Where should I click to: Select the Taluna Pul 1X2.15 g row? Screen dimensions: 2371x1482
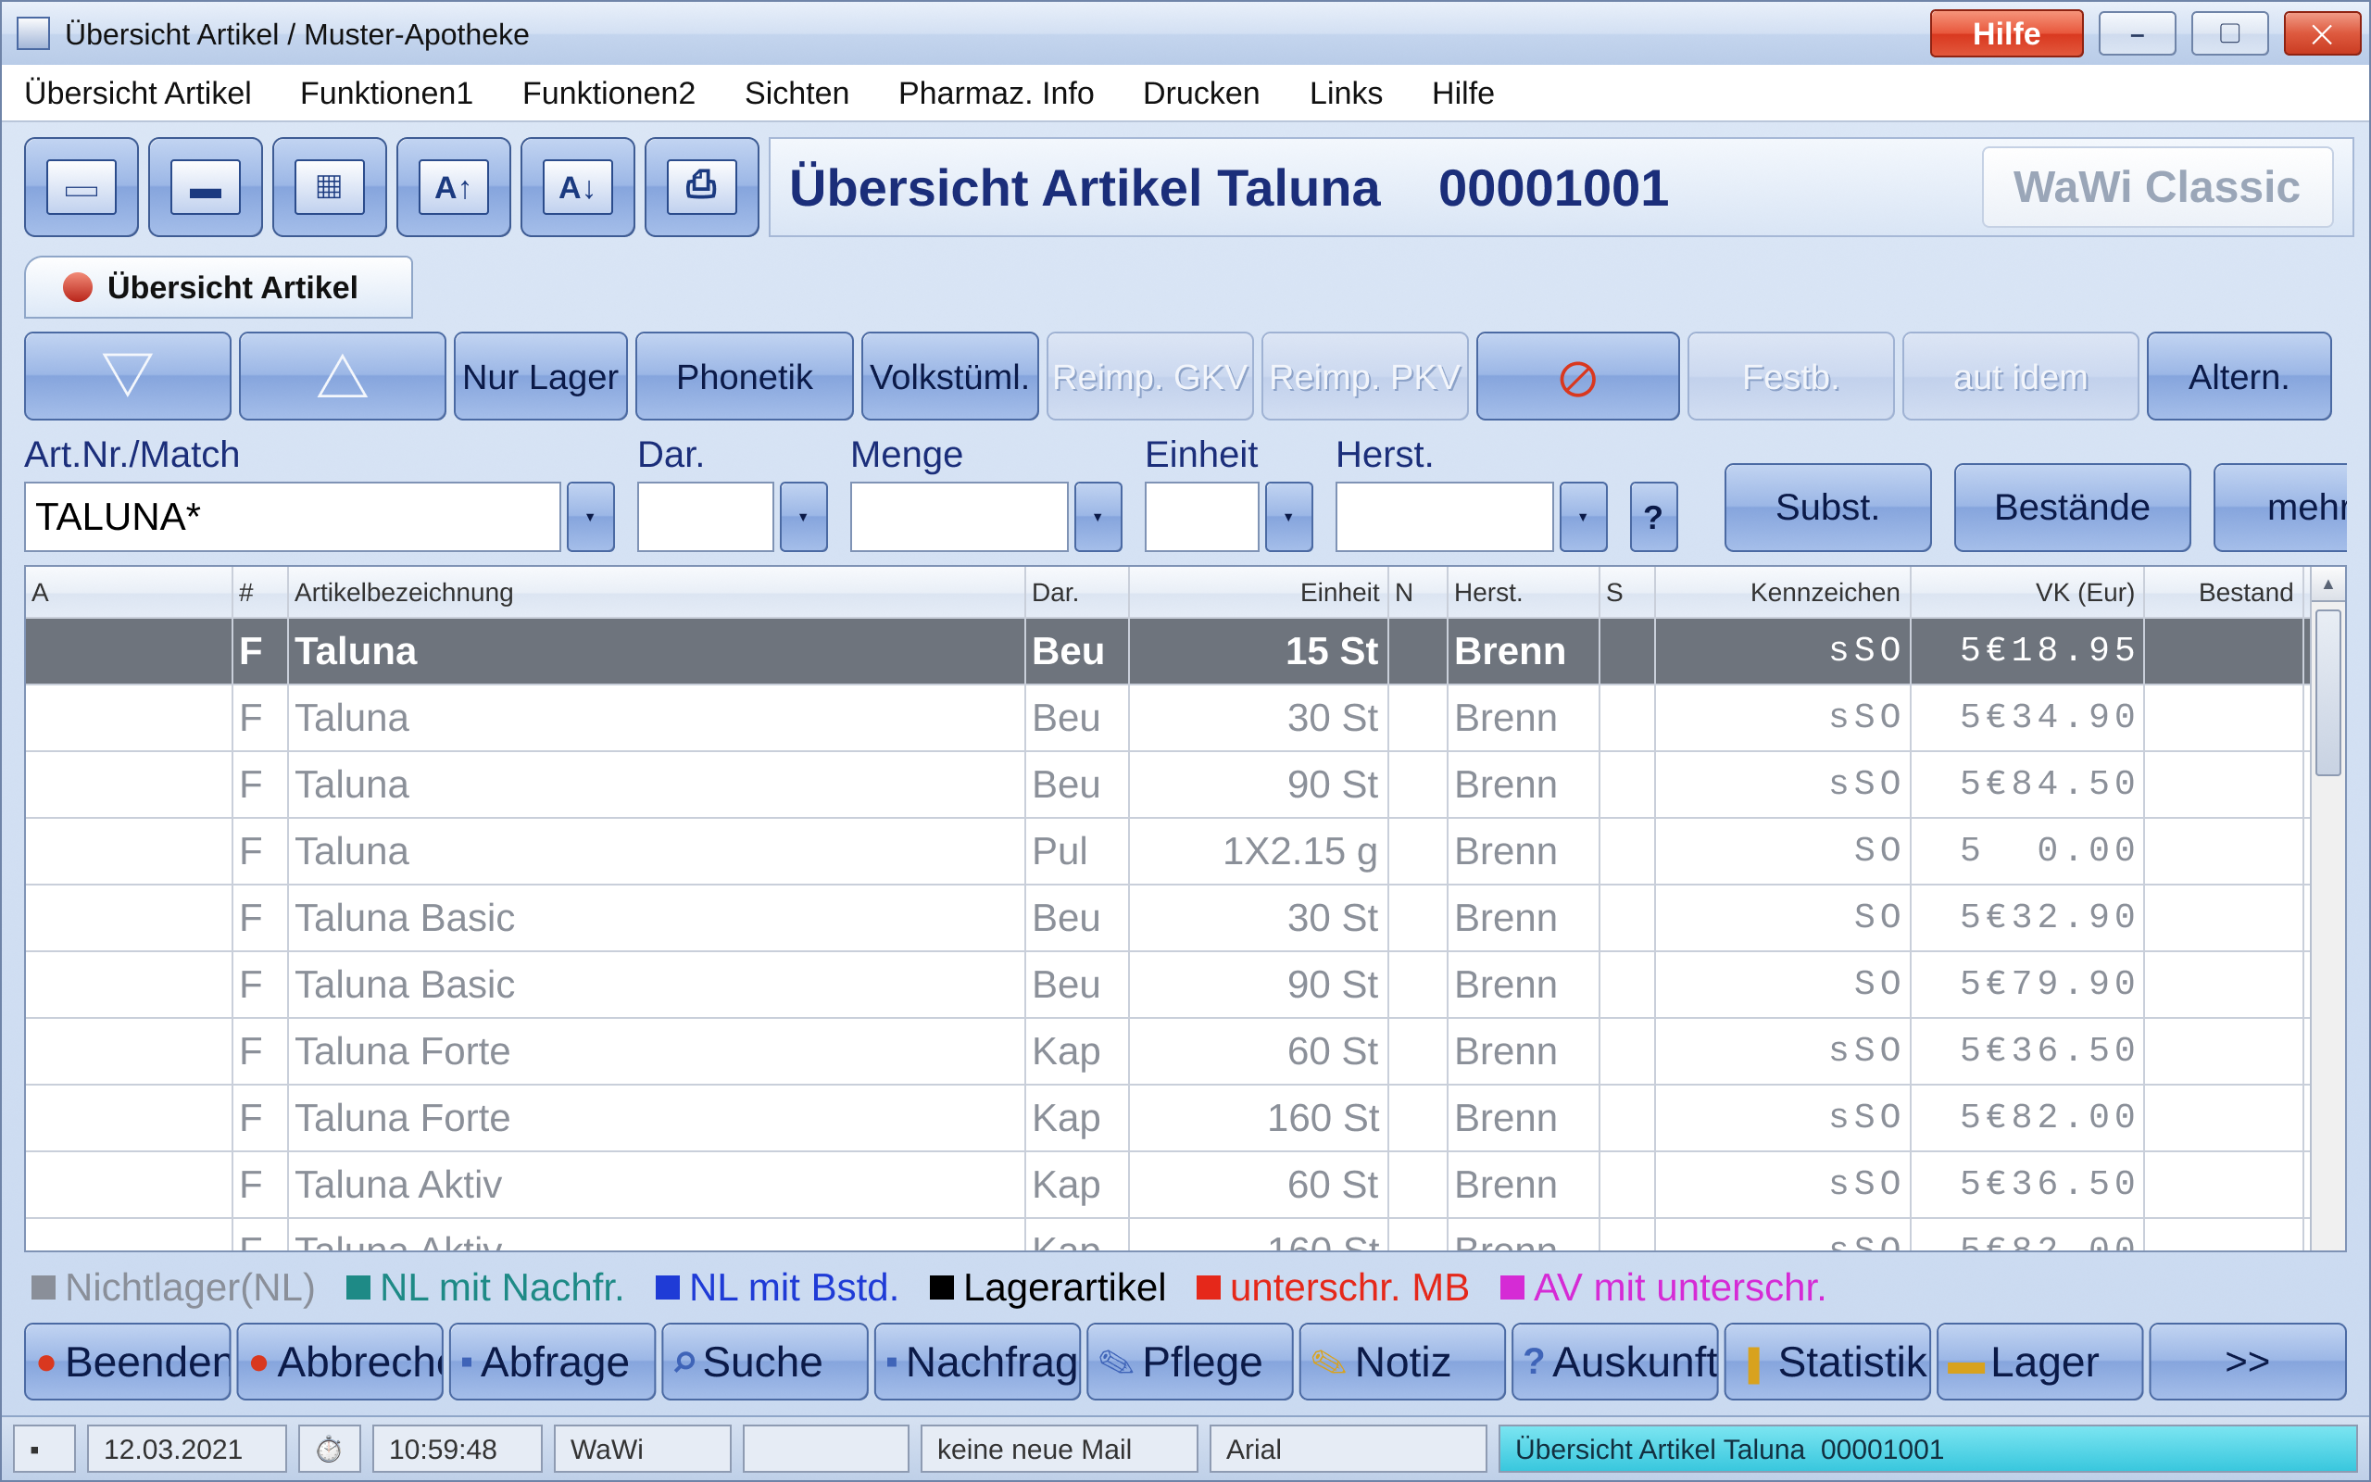pos(1166,851)
